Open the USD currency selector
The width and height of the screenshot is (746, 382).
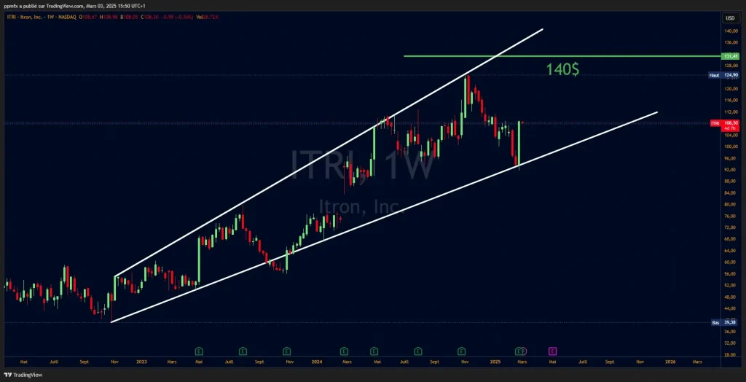pyautogui.click(x=730, y=18)
